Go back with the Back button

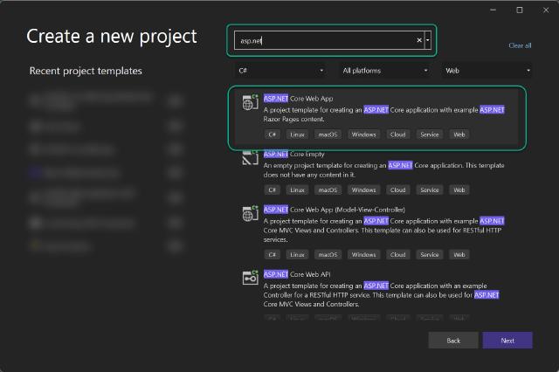point(453,340)
